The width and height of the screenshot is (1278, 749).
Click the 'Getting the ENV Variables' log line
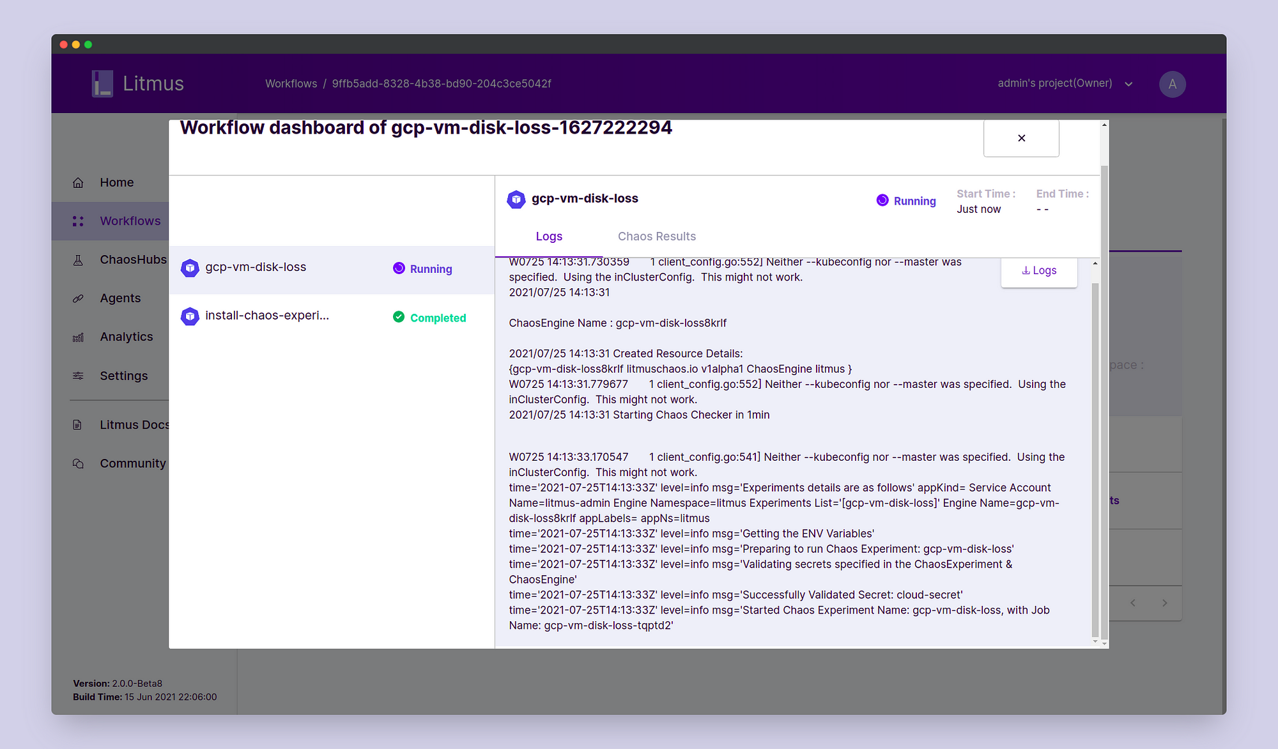691,534
